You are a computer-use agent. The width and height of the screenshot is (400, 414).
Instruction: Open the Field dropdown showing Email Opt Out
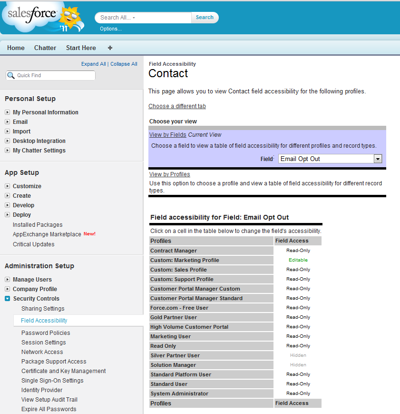(x=330, y=159)
